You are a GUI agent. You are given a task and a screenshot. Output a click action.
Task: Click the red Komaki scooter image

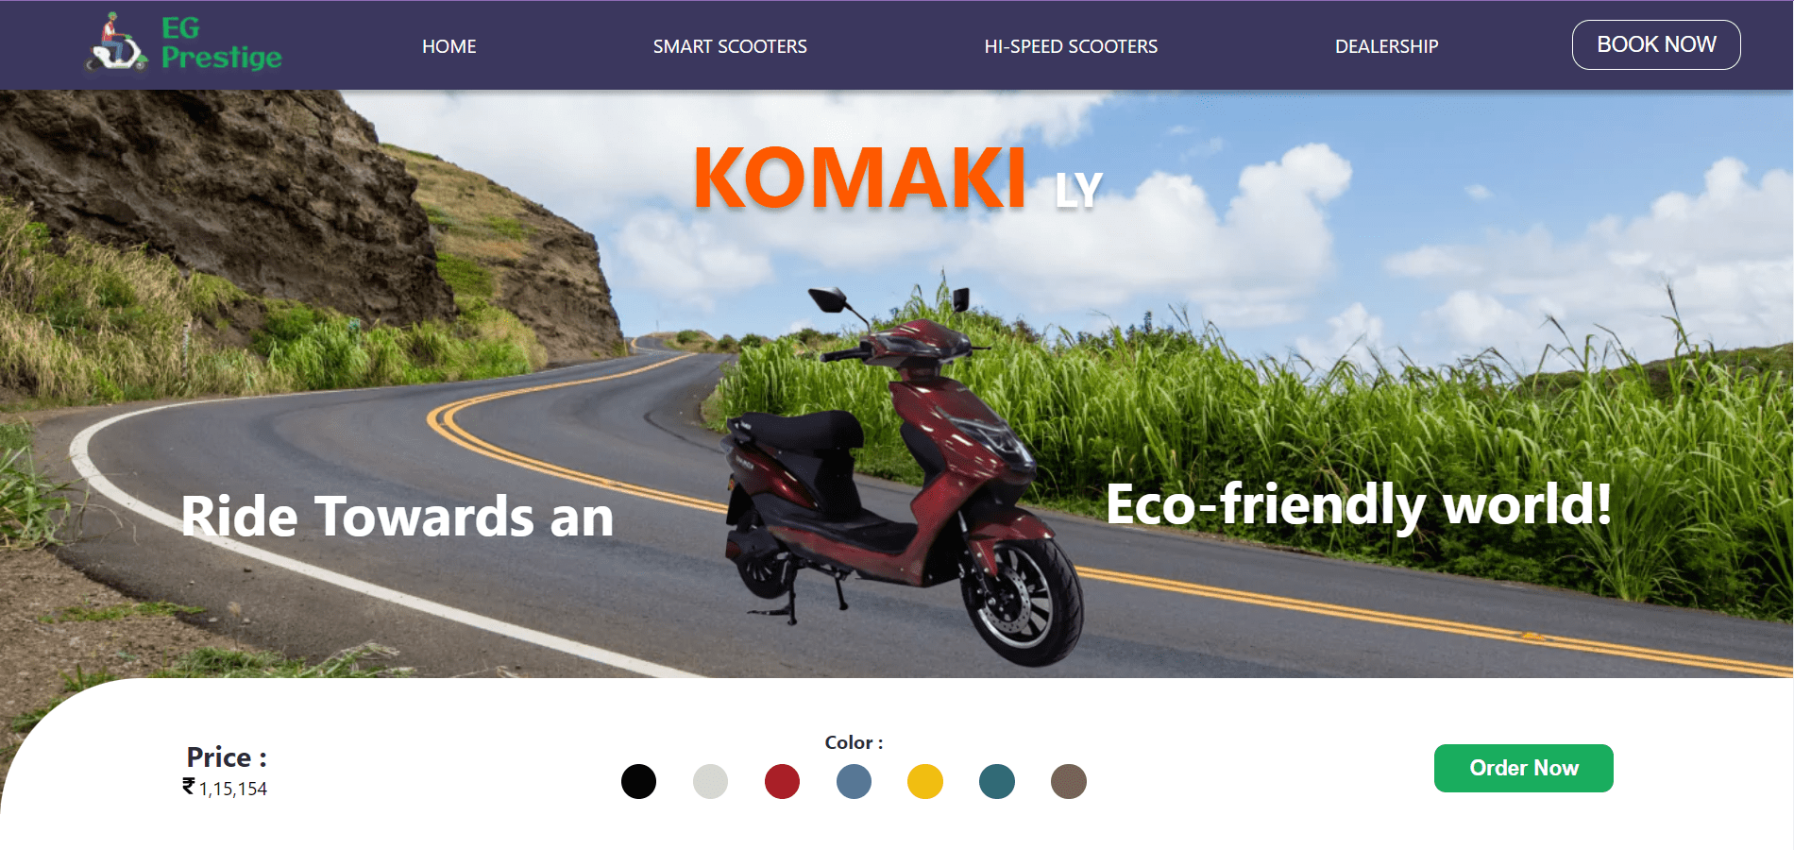point(902,472)
